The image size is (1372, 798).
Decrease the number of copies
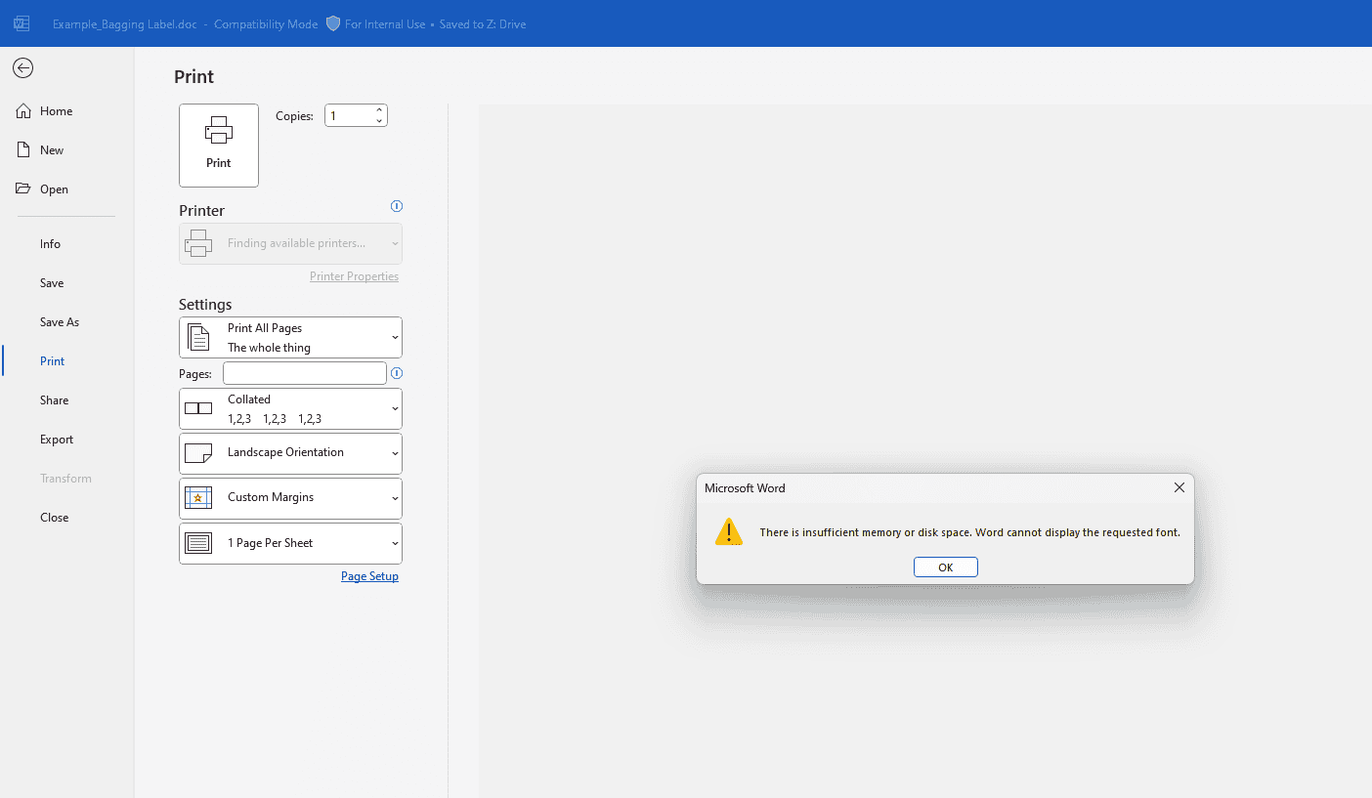point(379,121)
